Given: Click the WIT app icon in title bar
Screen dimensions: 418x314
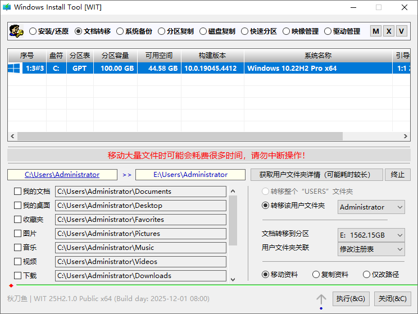Looking at the screenshot, I should click(7, 7).
